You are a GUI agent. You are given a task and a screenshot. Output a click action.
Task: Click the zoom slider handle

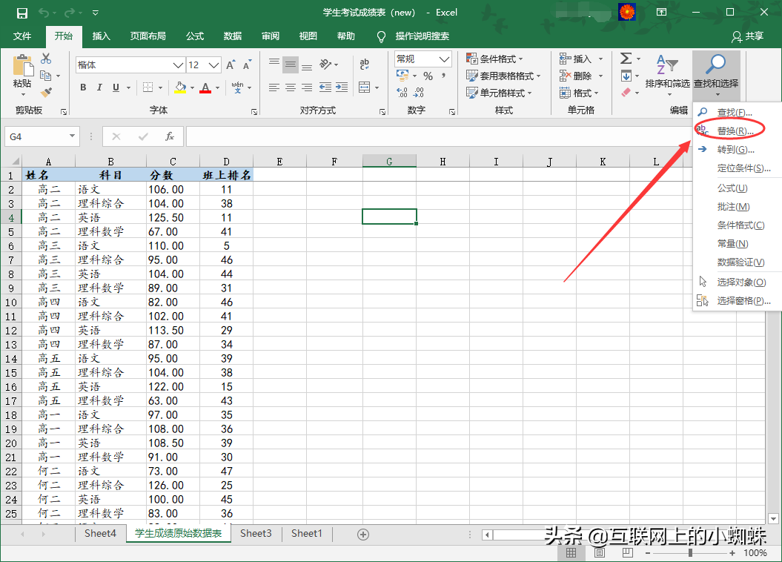tap(690, 553)
